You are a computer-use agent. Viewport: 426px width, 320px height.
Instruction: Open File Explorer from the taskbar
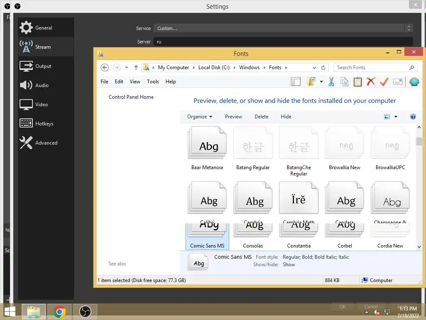point(34,312)
